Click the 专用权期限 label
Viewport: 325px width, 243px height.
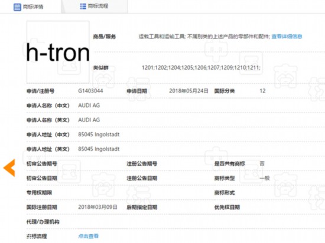(39, 193)
